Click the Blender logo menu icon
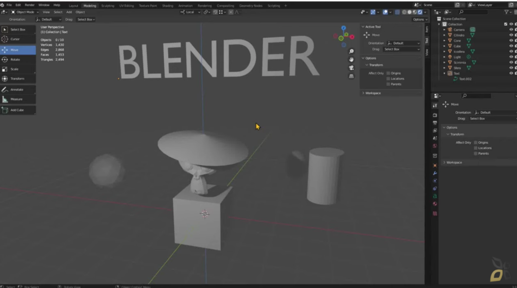The height and width of the screenshot is (288, 517). [3, 5]
